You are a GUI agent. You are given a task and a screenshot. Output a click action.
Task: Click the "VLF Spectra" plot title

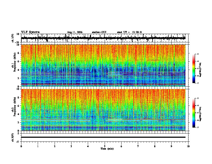(x=30, y=32)
